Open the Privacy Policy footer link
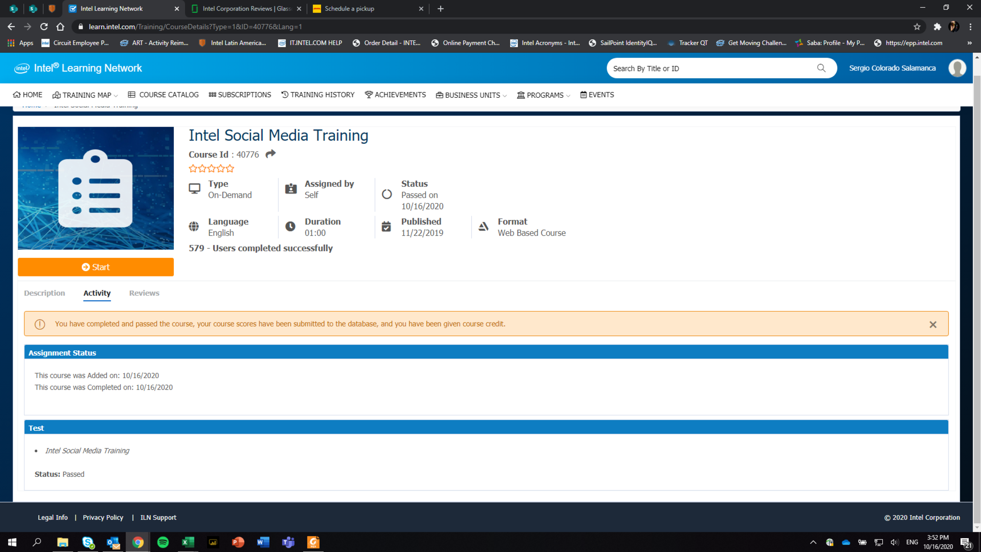Screen dimensions: 981x552 (103, 517)
